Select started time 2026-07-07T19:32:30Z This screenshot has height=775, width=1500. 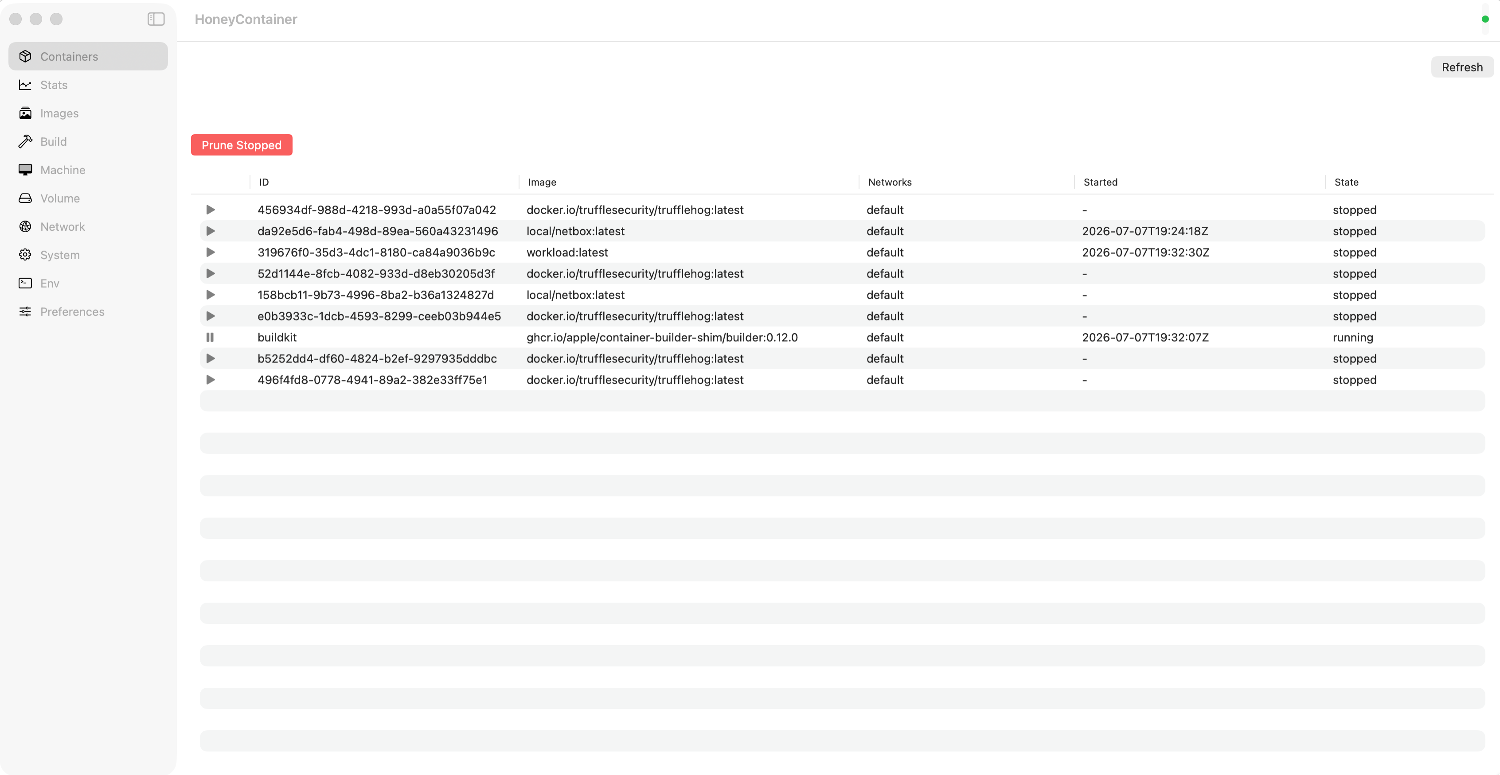coord(1145,252)
